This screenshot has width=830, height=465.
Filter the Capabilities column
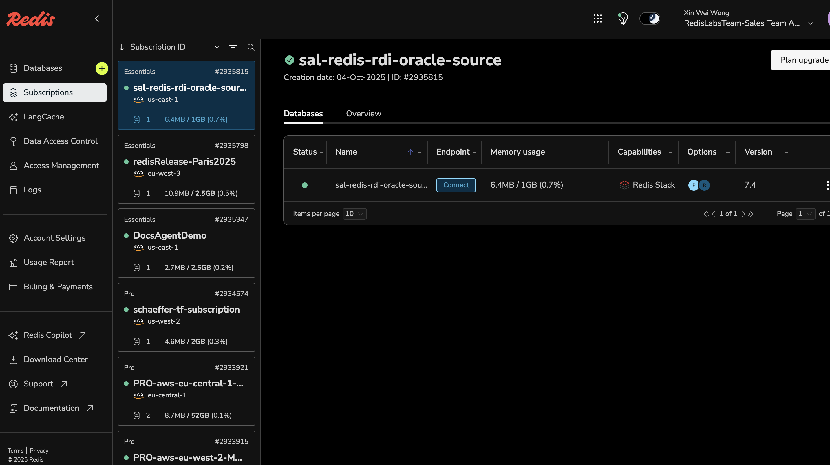click(670, 152)
